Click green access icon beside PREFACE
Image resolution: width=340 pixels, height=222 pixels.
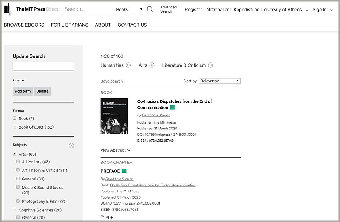[x=124, y=171]
